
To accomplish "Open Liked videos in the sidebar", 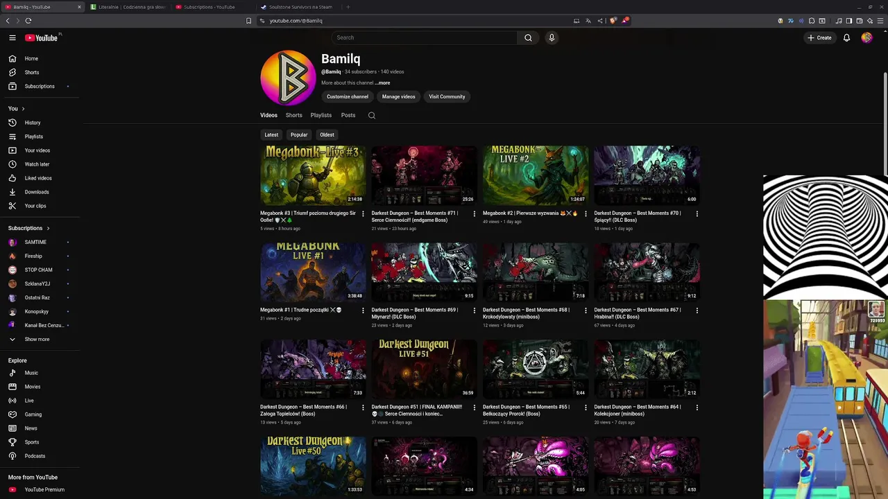I will 40,178.
